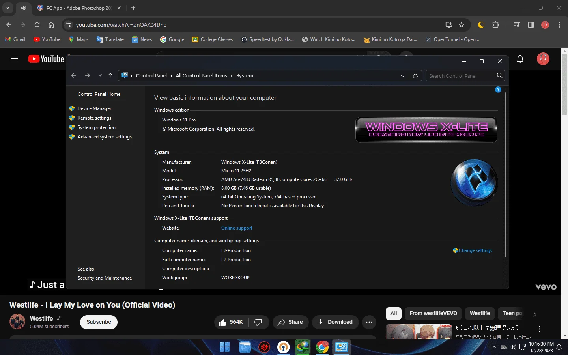568x355 pixels.
Task: Open Speedtest by Ookla bookmark
Action: coord(268,39)
